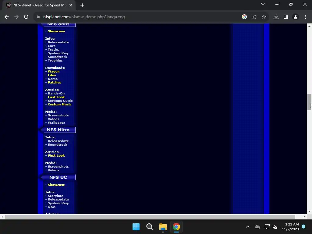Image resolution: width=312 pixels, height=234 pixels.
Task: Toggle the Chrome side panel
Action: pyautogui.click(x=286, y=17)
